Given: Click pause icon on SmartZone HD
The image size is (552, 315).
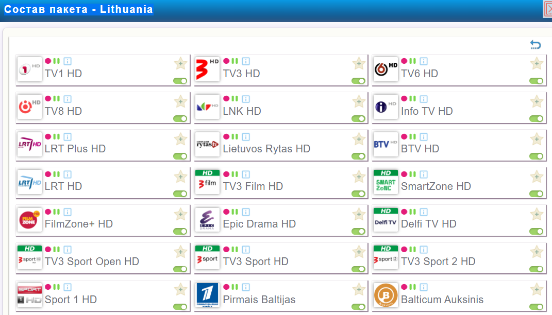Looking at the screenshot, I should point(413,174).
